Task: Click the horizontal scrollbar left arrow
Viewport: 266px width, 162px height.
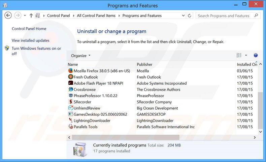Action: click(x=69, y=137)
